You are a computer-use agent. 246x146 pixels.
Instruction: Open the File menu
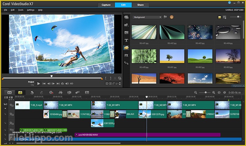(x=6, y=10)
